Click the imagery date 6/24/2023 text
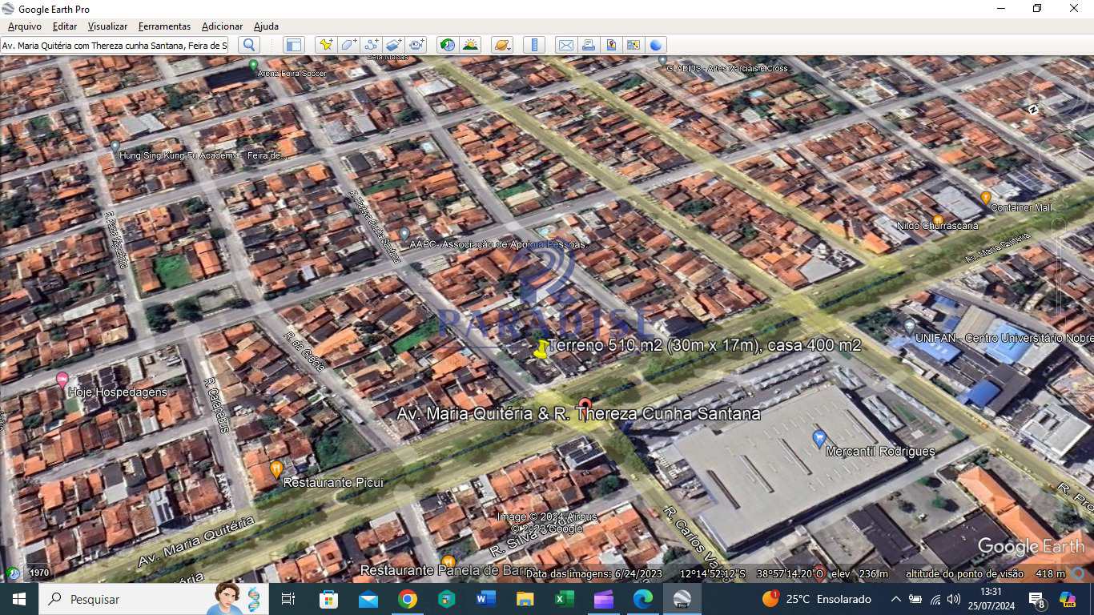Image resolution: width=1094 pixels, height=615 pixels. [593, 573]
